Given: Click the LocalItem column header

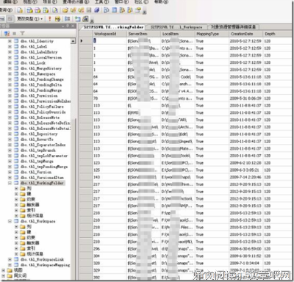Looking at the screenshot, I should click(x=178, y=34).
